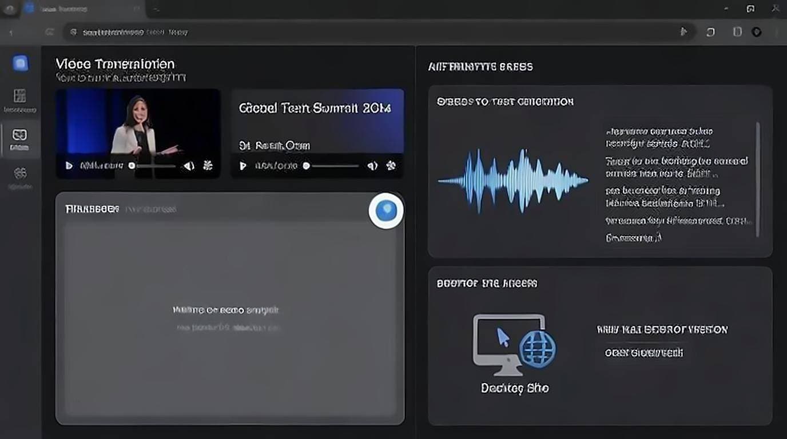The image size is (787, 439).
Task: Click the Desktop Site label under monitor
Action: point(515,388)
